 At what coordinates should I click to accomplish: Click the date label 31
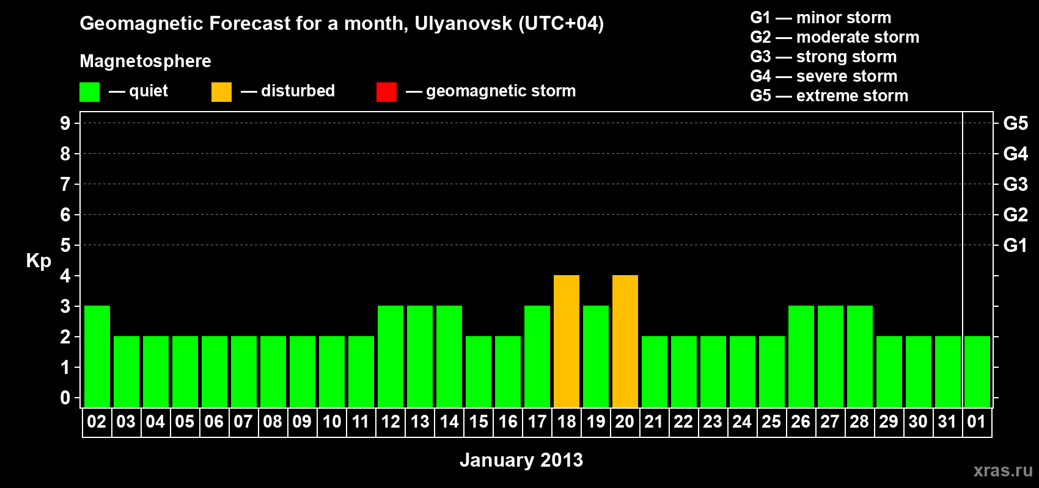coord(947,422)
